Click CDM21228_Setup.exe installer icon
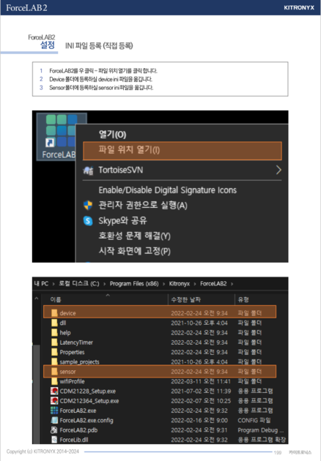 click(54, 391)
